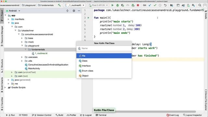
Task: Open the Event Log
Action: point(173,115)
